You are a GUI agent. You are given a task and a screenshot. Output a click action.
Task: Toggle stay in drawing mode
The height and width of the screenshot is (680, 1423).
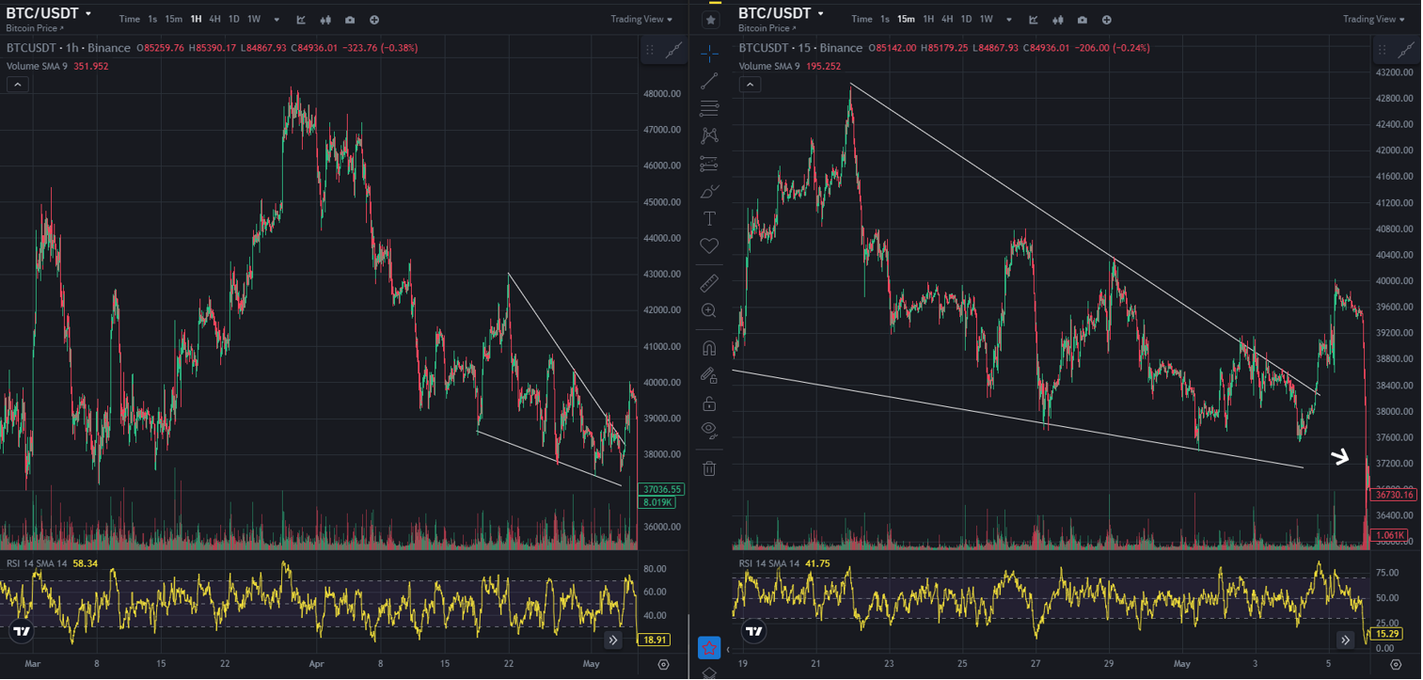pyautogui.click(x=709, y=375)
